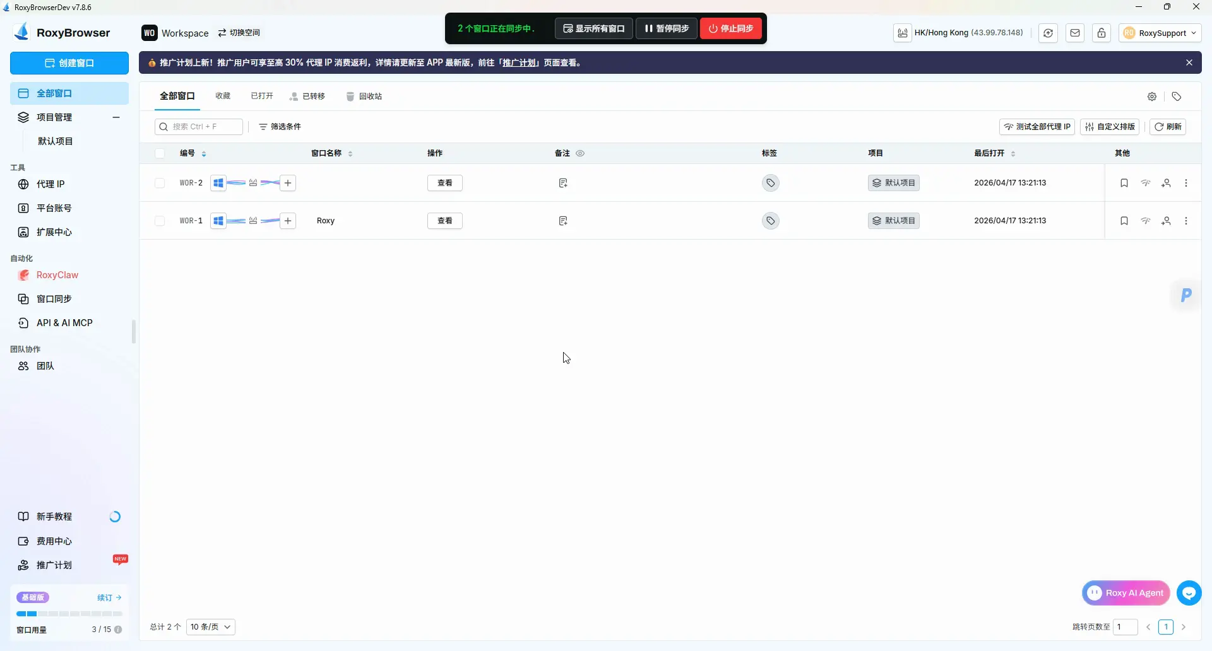
Task: Sort the table by the 窗口名称 column
Action: pos(350,154)
